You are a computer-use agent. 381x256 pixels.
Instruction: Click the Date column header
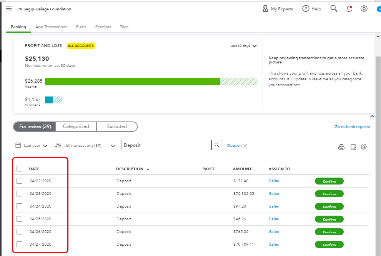tap(34, 169)
